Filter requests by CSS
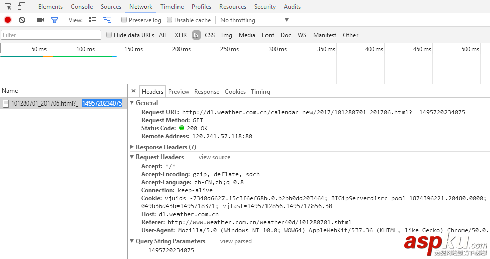490x259 pixels. (210, 35)
